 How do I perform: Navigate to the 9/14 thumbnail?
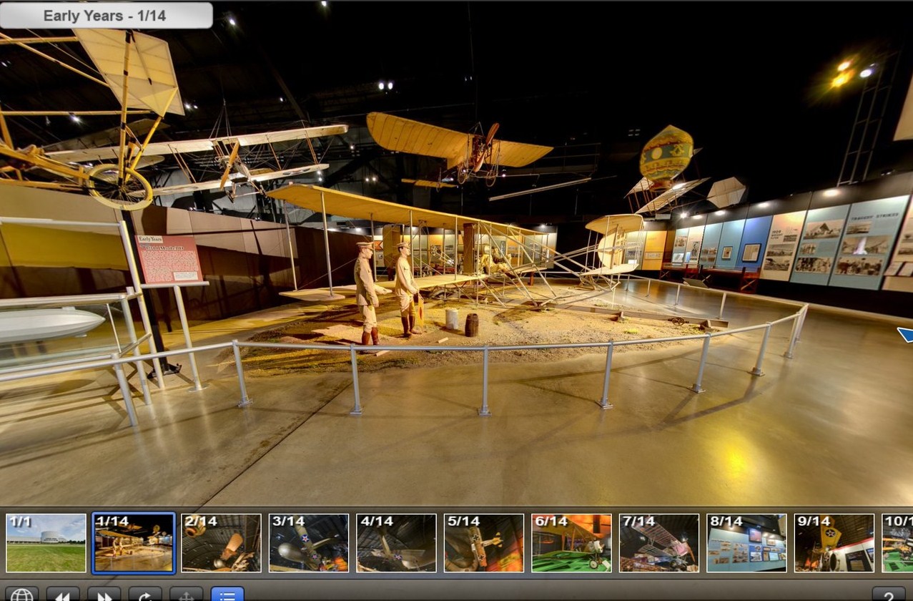834,543
